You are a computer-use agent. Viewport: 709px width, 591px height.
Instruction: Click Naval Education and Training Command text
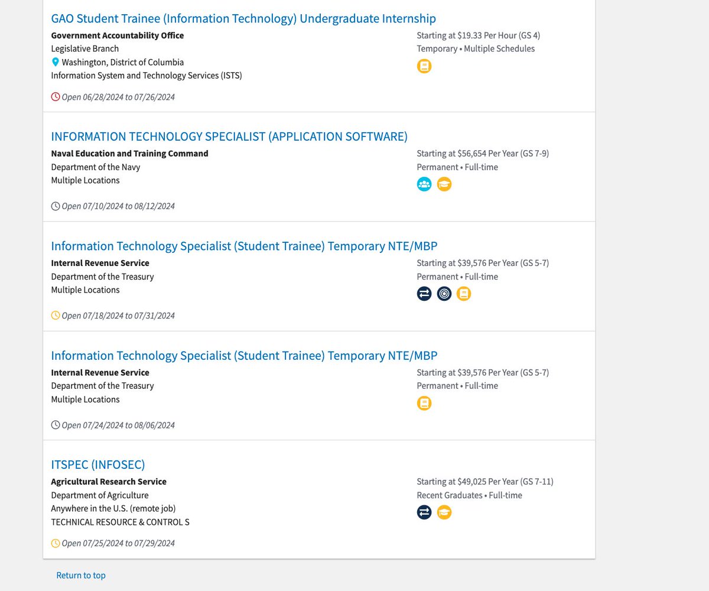(x=130, y=154)
